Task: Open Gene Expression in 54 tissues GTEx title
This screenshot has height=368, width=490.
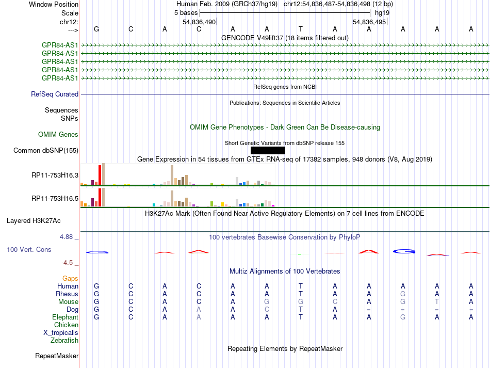Action: (285, 159)
